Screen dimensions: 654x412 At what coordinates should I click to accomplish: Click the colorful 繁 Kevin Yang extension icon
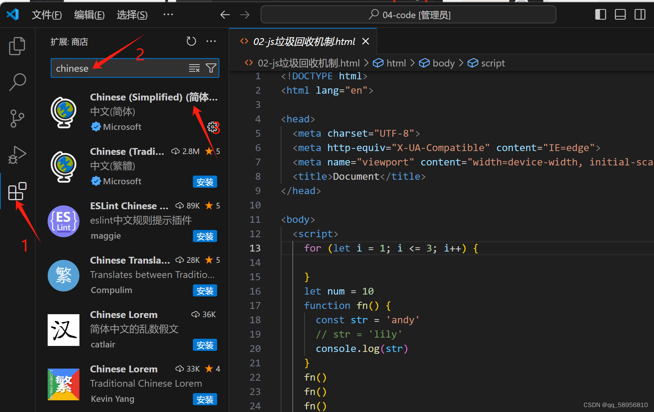point(64,384)
